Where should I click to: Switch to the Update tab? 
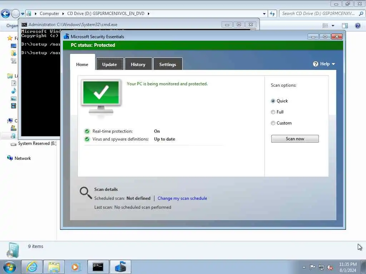(109, 64)
